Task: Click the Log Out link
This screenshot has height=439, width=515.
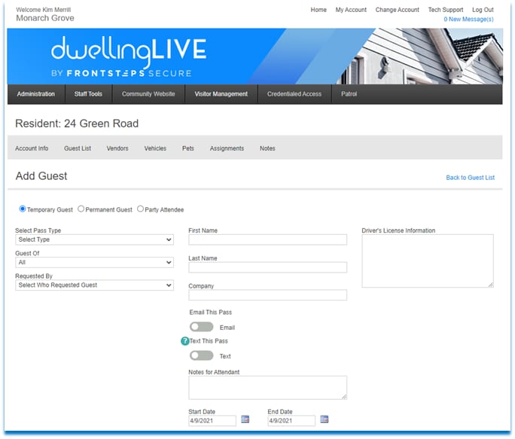Action: pyautogui.click(x=483, y=10)
